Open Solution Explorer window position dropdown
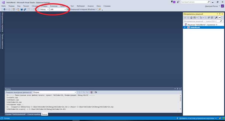 coord(217,14)
